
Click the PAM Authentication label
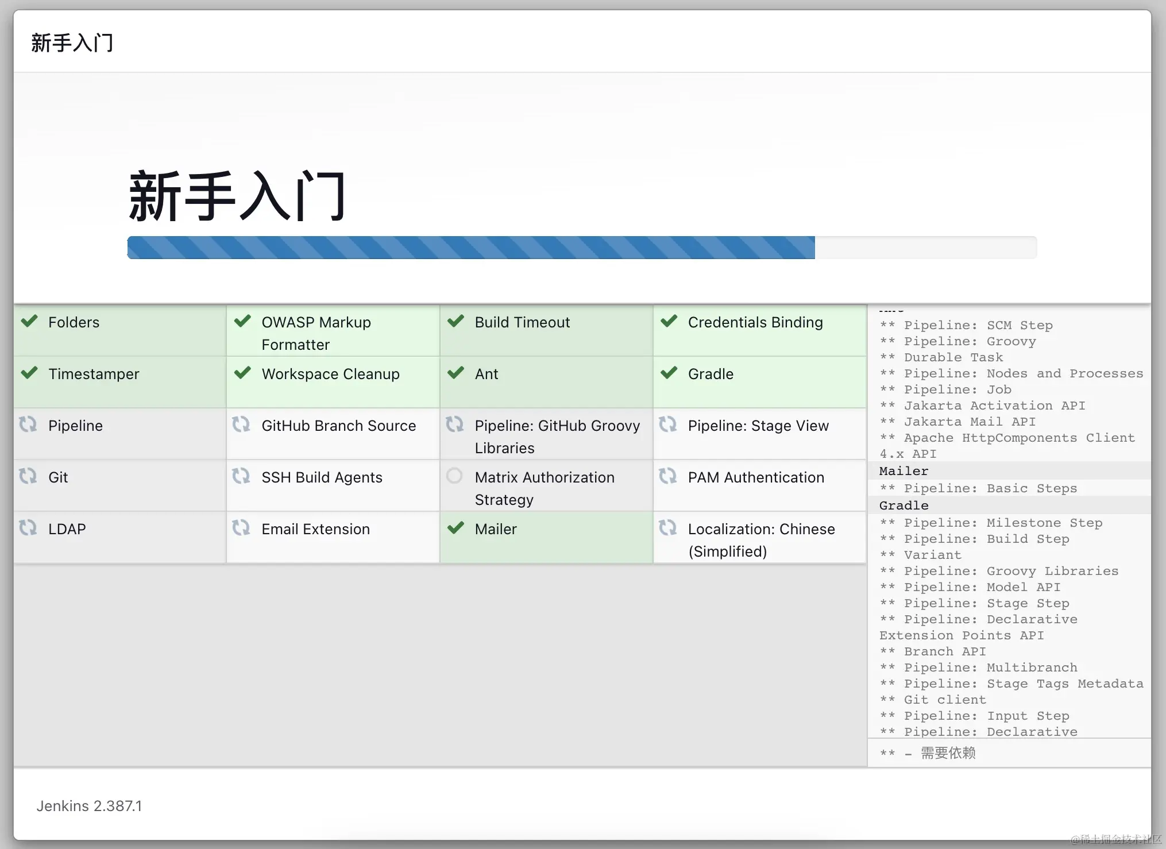coord(756,477)
